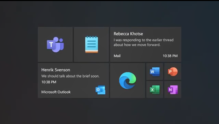Click the Mail label in Rebecca's tile
The image size is (219, 124).
pos(117,56)
